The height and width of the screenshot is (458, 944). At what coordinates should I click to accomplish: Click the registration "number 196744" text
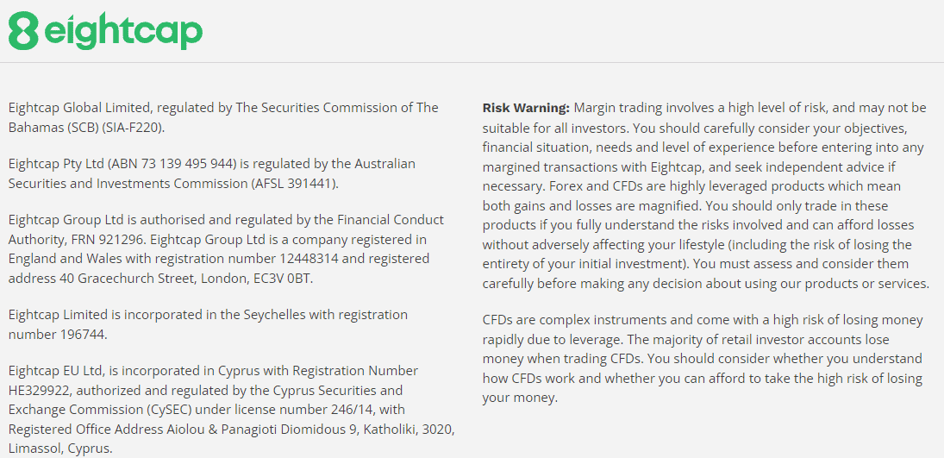tap(59, 334)
